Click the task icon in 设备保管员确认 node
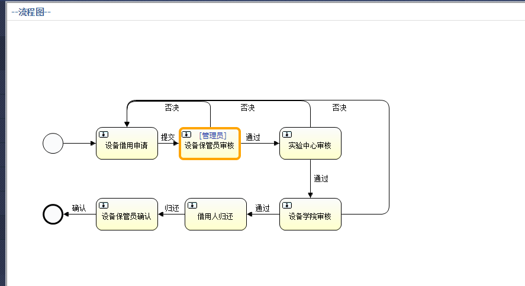 [x=103, y=205]
